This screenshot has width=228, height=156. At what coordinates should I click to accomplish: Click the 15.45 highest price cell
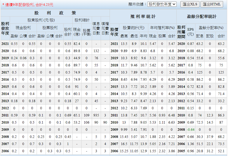[124, 137]
